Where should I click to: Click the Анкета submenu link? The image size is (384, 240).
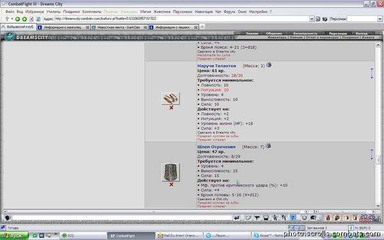coord(368,38)
